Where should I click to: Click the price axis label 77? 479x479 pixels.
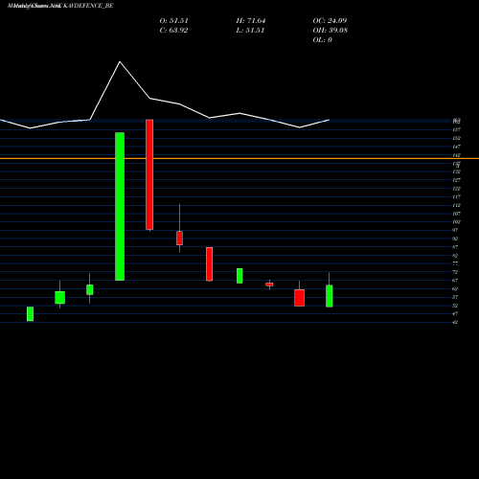pyautogui.click(x=455, y=263)
